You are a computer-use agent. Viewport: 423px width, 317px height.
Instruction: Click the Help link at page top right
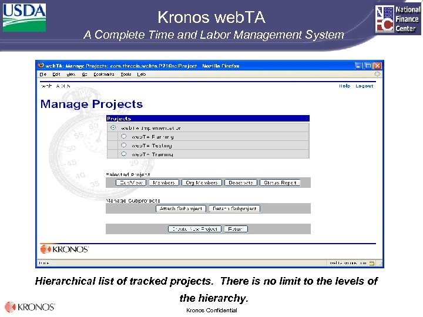(x=344, y=86)
